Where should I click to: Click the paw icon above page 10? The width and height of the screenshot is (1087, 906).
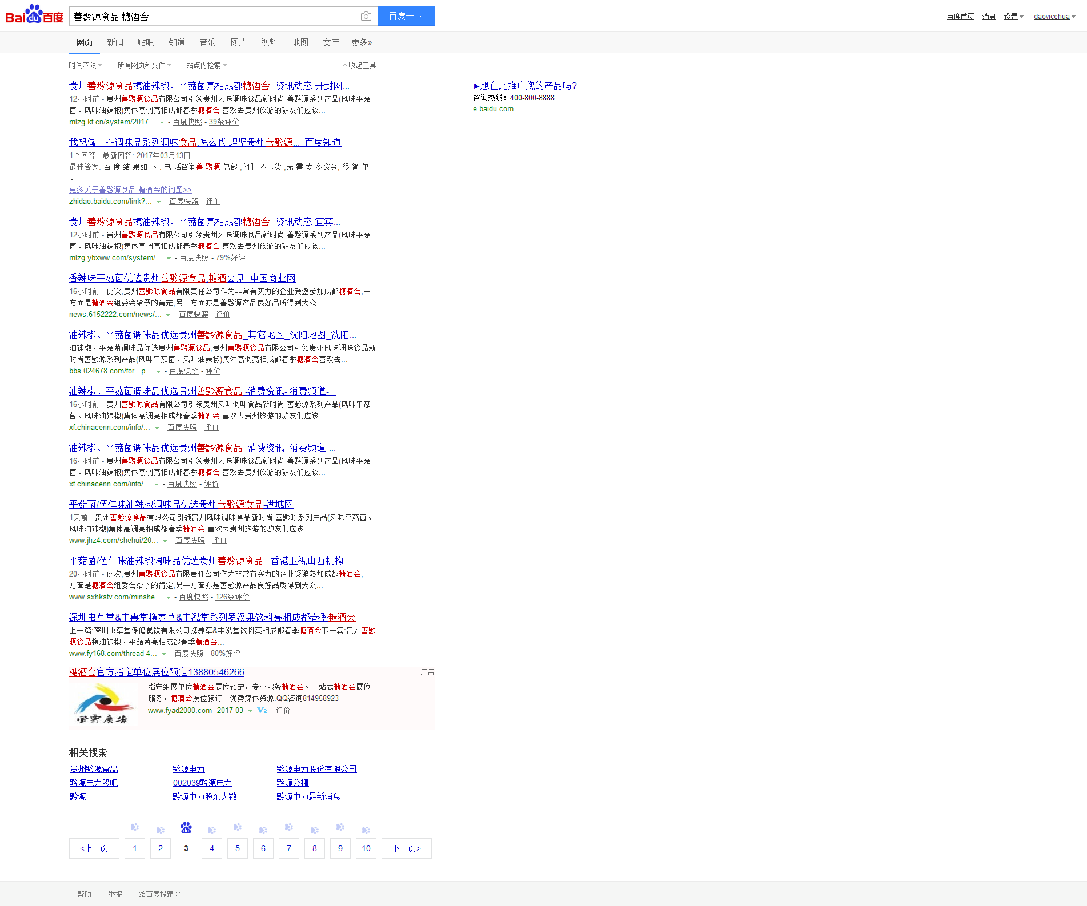pyautogui.click(x=366, y=830)
